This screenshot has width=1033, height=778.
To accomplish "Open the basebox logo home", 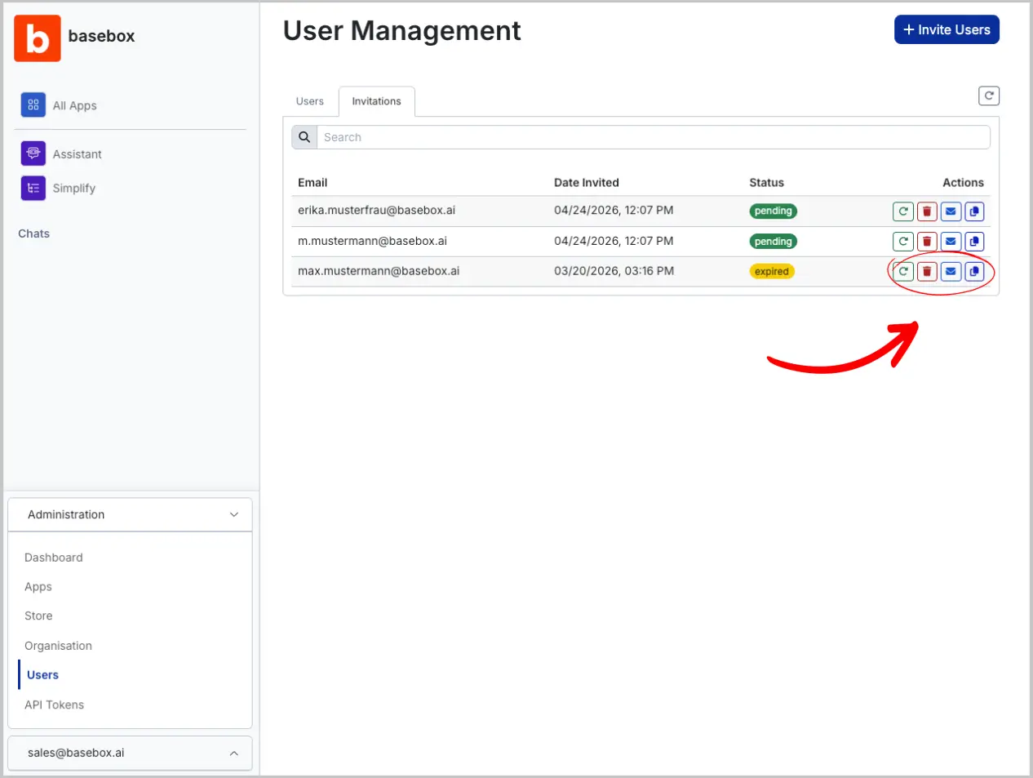I will 38,38.
